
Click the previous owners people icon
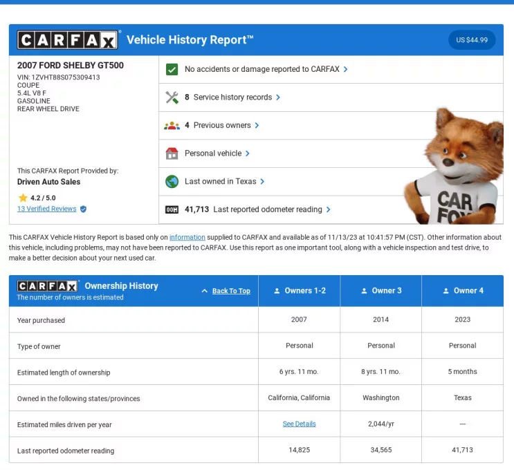pos(172,126)
